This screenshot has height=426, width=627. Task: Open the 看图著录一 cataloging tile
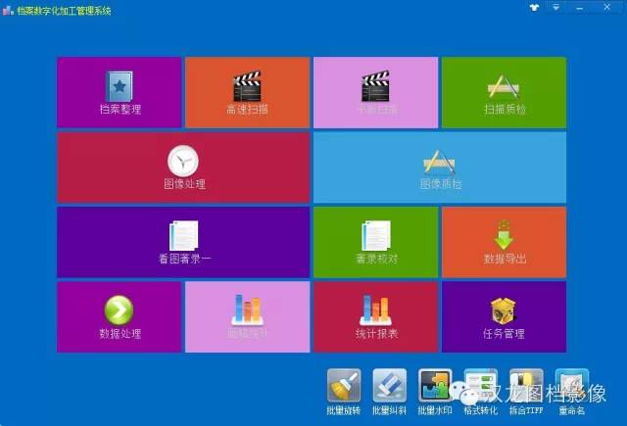click(183, 242)
